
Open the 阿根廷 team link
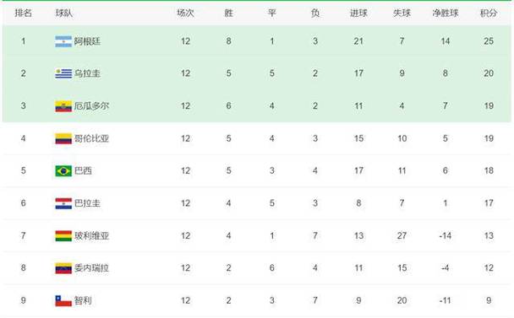(87, 41)
